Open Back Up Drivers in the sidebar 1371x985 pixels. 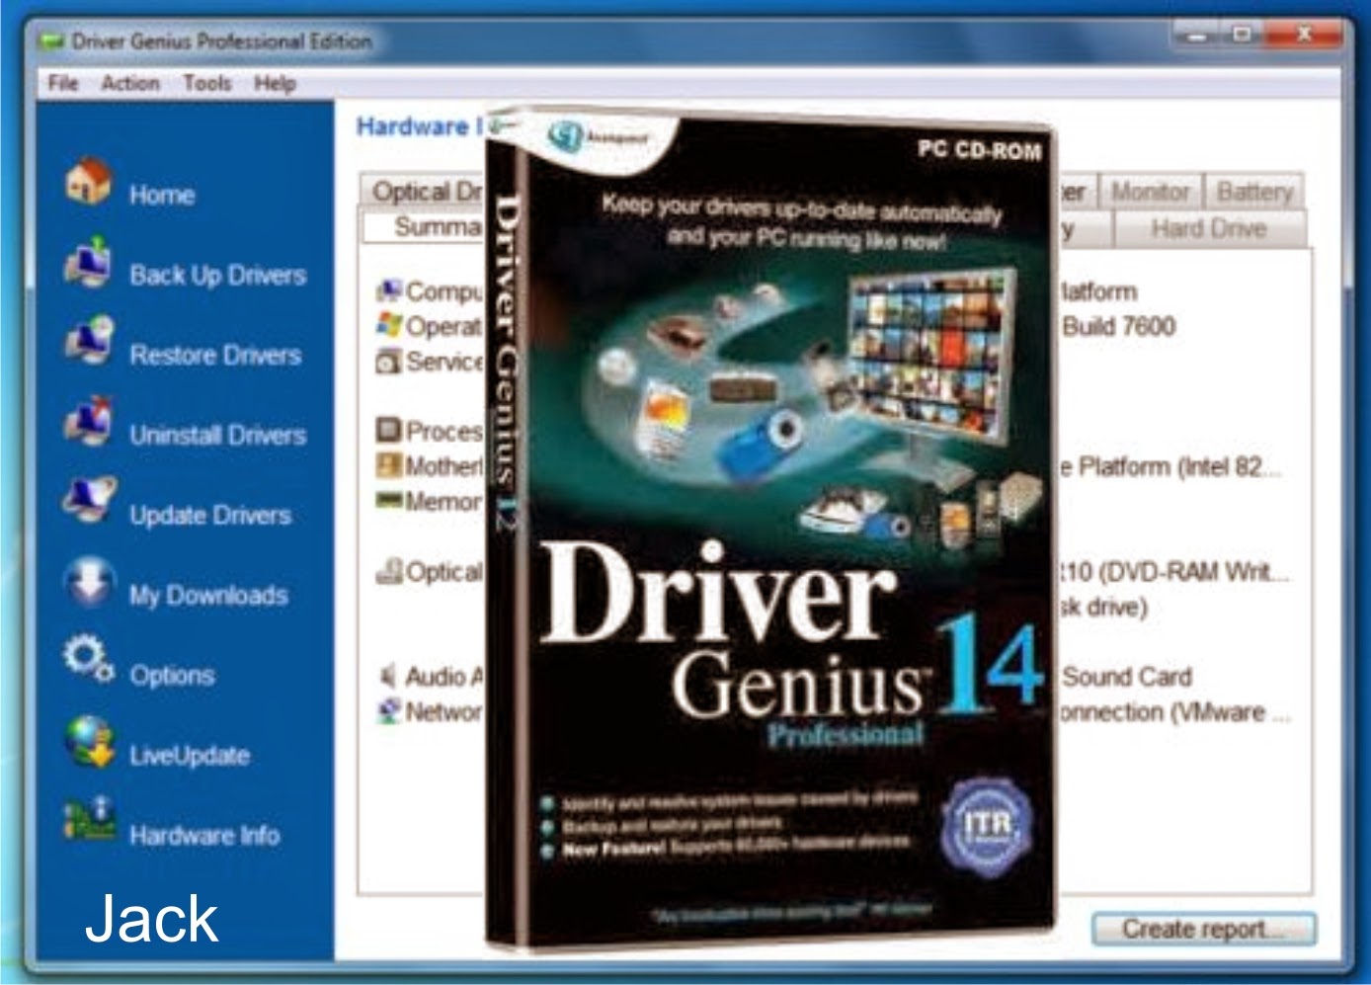pyautogui.click(x=217, y=275)
